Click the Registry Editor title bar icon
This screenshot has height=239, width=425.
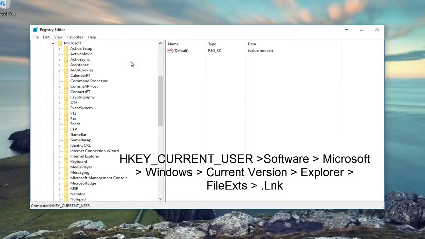point(35,29)
